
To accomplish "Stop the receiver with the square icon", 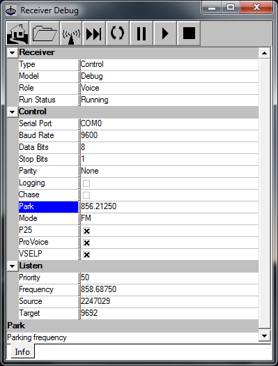I will pos(189,33).
